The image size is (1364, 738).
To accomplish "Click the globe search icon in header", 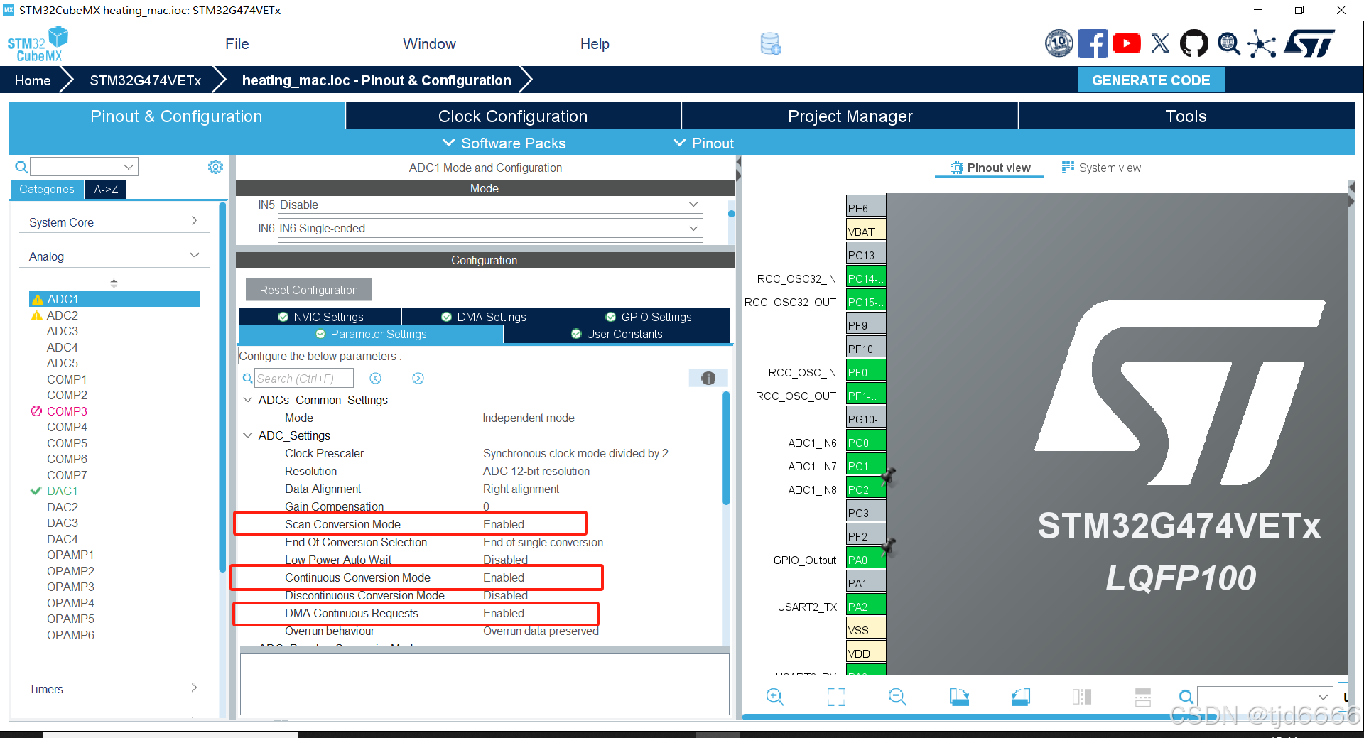I will 1228,43.
